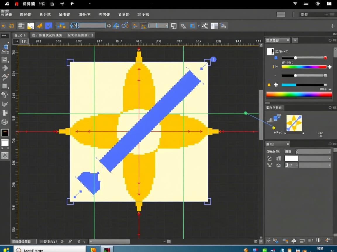Click the star artwork thumbnail in preview panel

(294, 123)
